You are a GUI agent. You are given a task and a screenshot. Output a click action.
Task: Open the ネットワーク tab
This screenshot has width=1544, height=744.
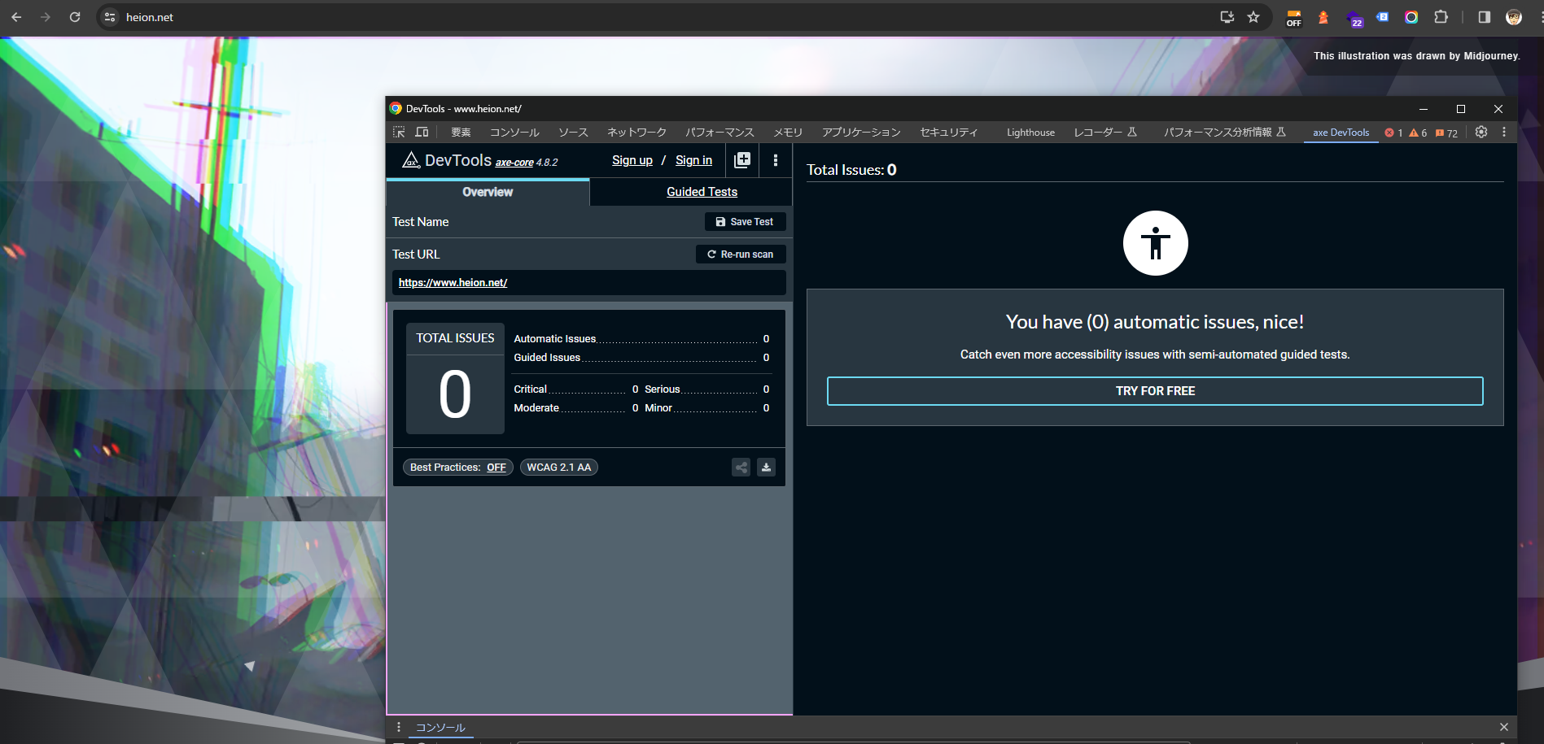pyautogui.click(x=636, y=133)
